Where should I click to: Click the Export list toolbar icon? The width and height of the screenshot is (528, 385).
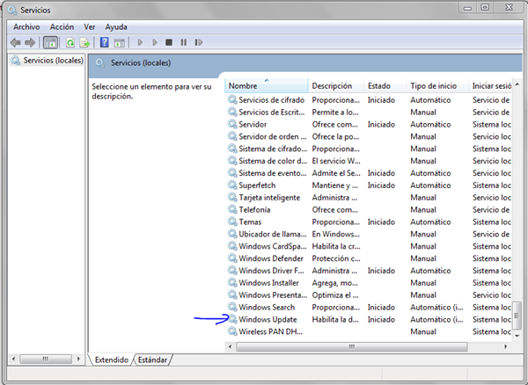coord(85,42)
